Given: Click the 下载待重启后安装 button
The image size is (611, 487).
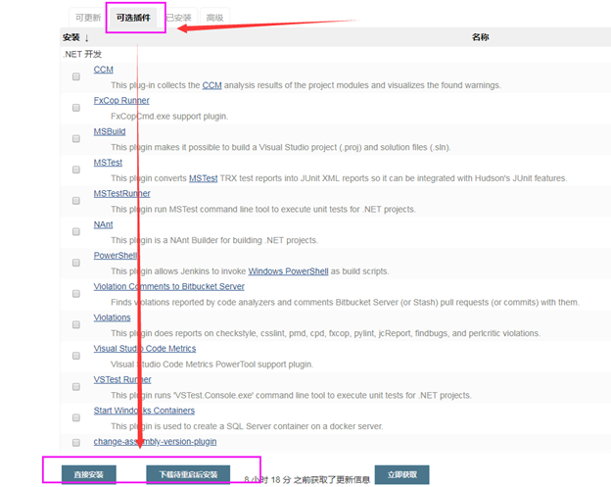Looking at the screenshot, I should tap(188, 474).
